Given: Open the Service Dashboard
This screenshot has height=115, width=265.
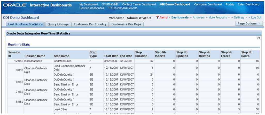Looking at the screenshot, I should (92, 8).
